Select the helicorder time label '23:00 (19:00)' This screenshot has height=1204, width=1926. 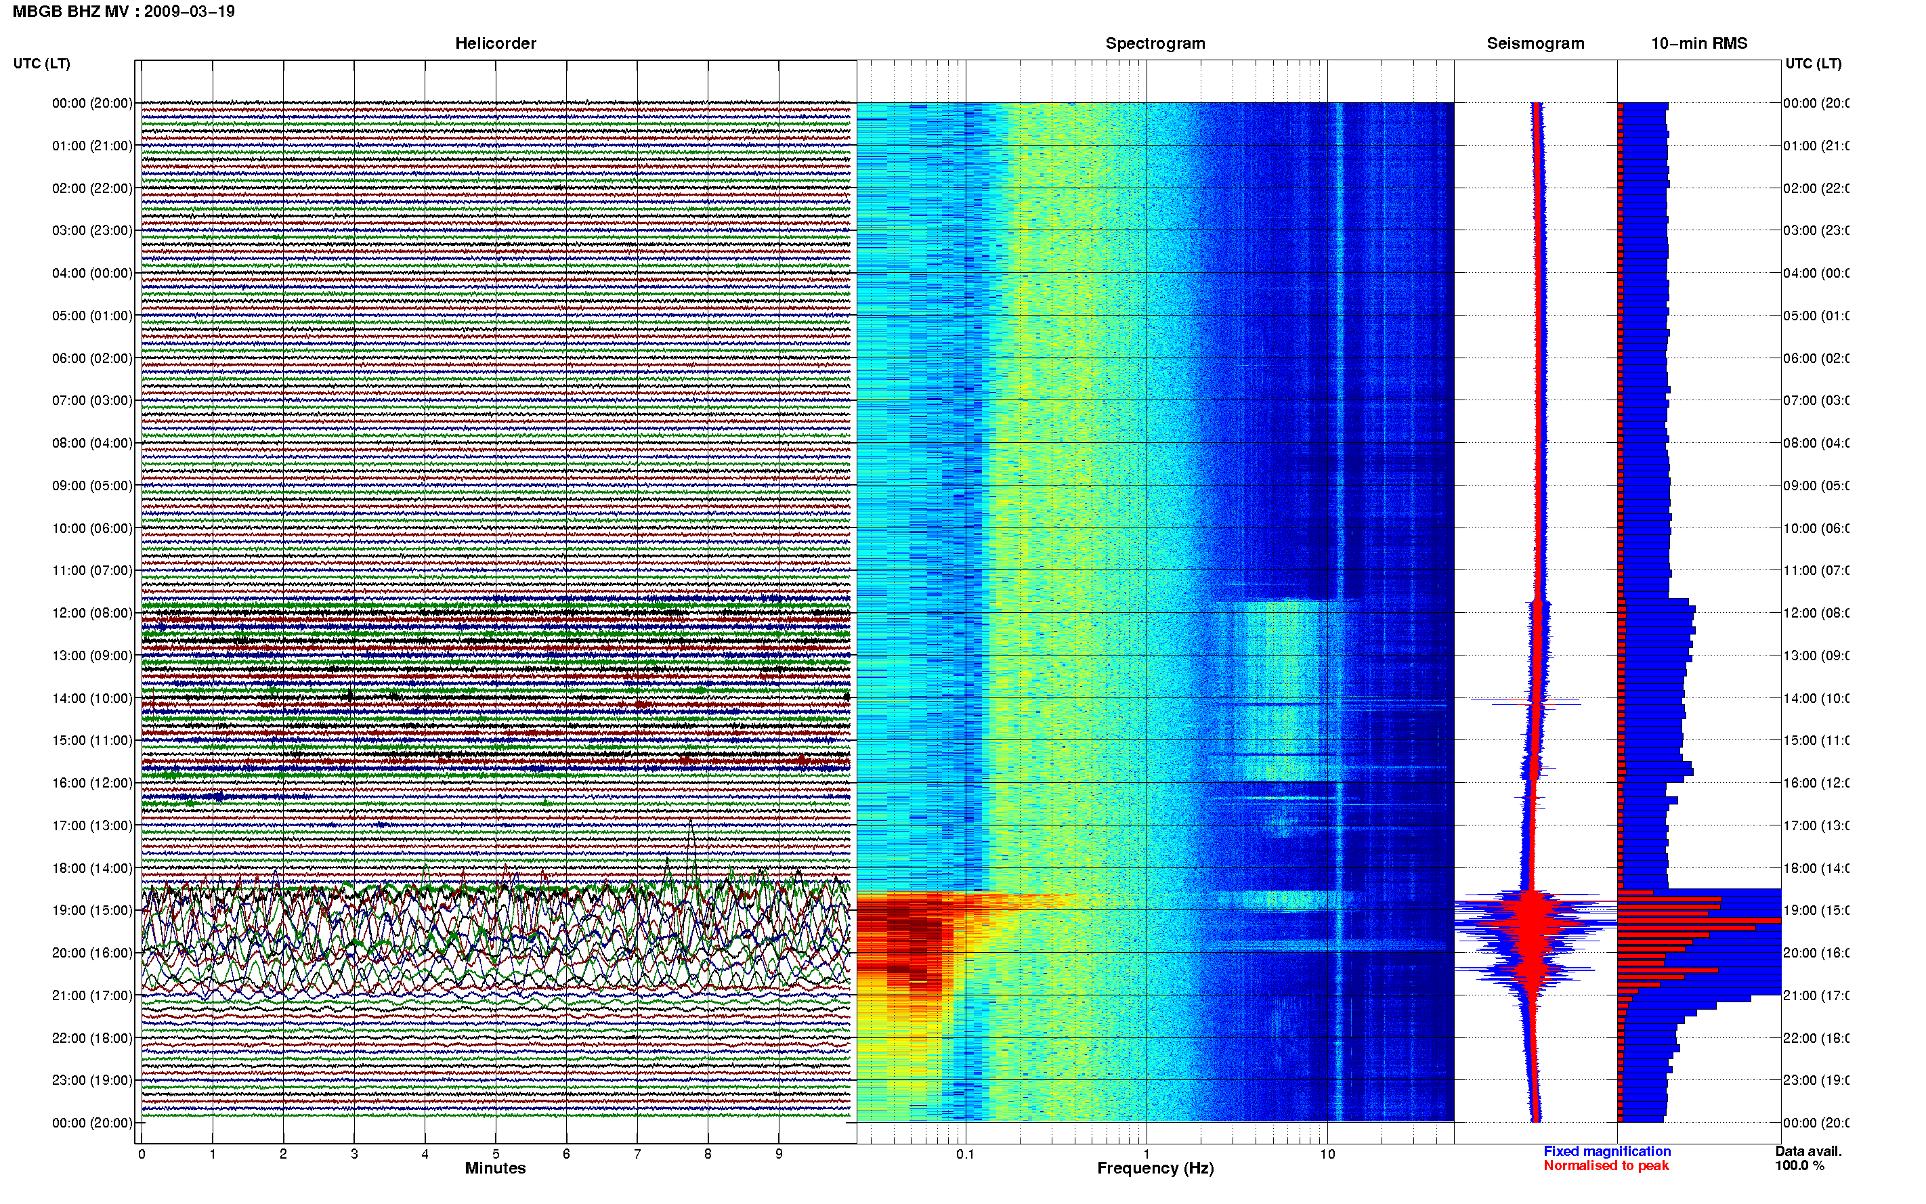pyautogui.click(x=92, y=1080)
